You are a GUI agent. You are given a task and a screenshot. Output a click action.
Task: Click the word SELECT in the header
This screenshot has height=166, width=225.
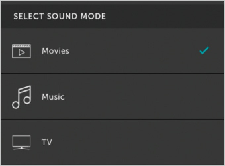[28, 16]
